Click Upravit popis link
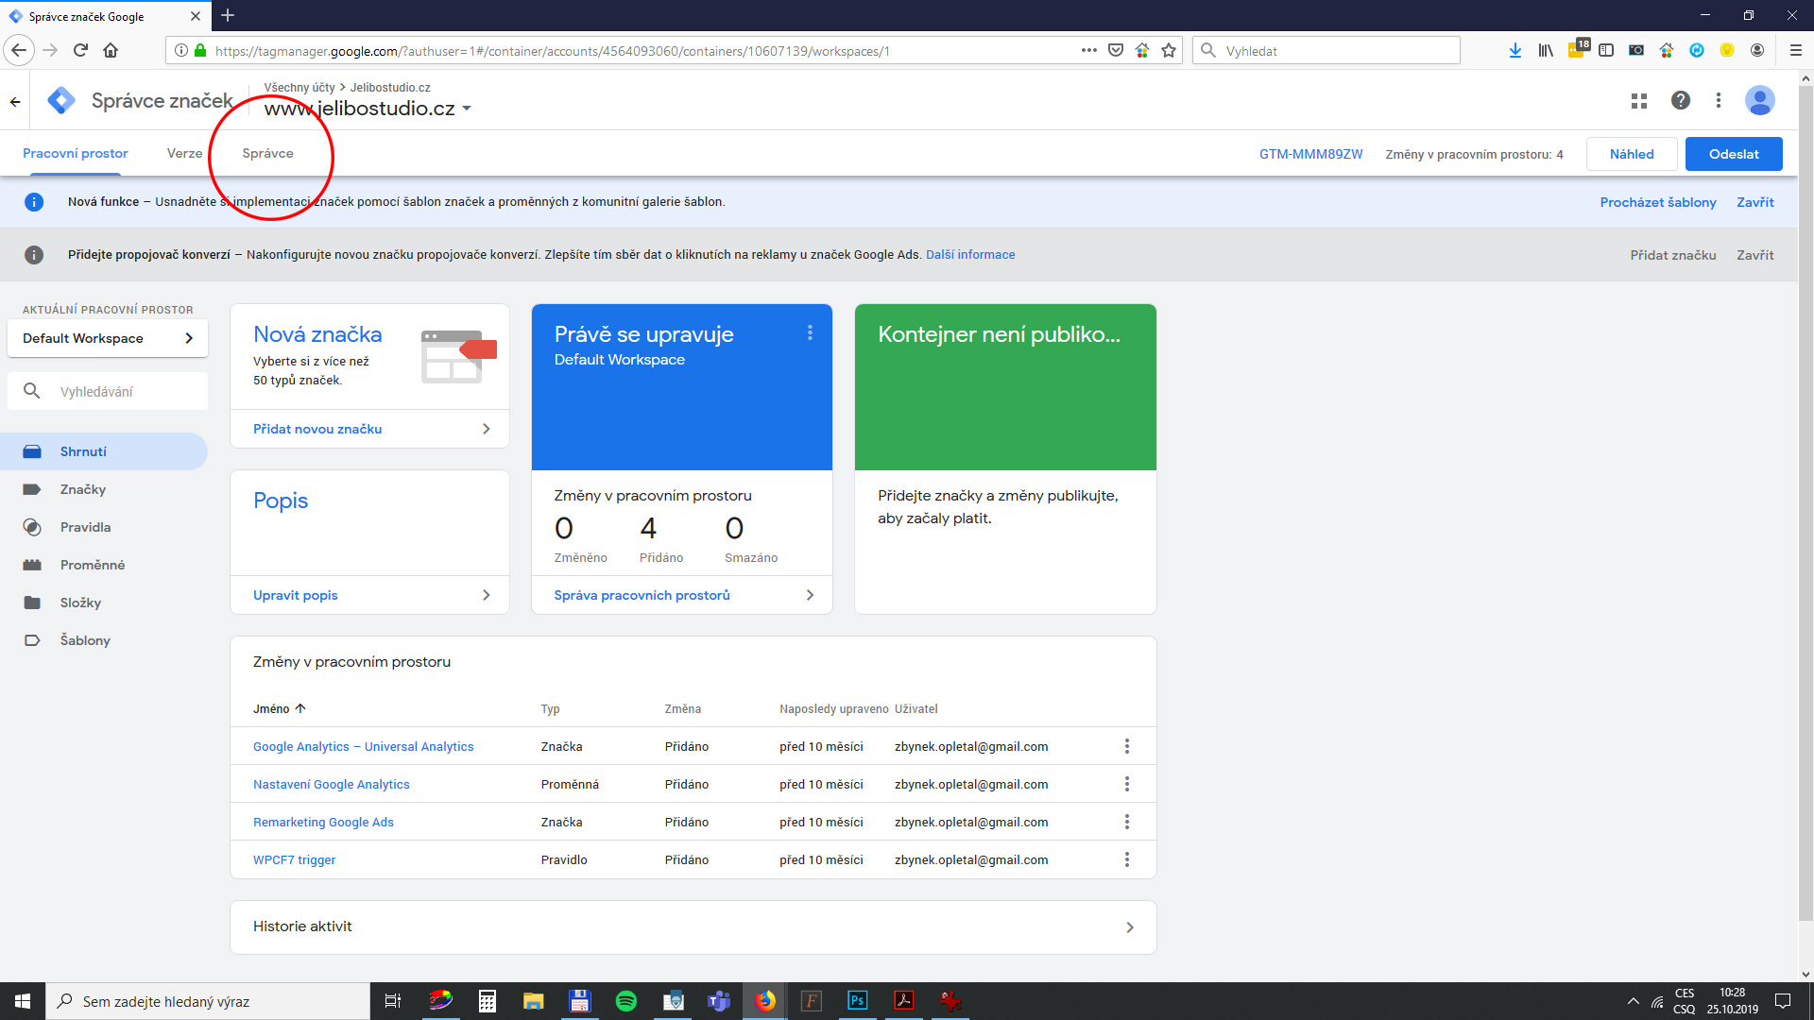Viewport: 1814px width, 1020px height. 296,595
